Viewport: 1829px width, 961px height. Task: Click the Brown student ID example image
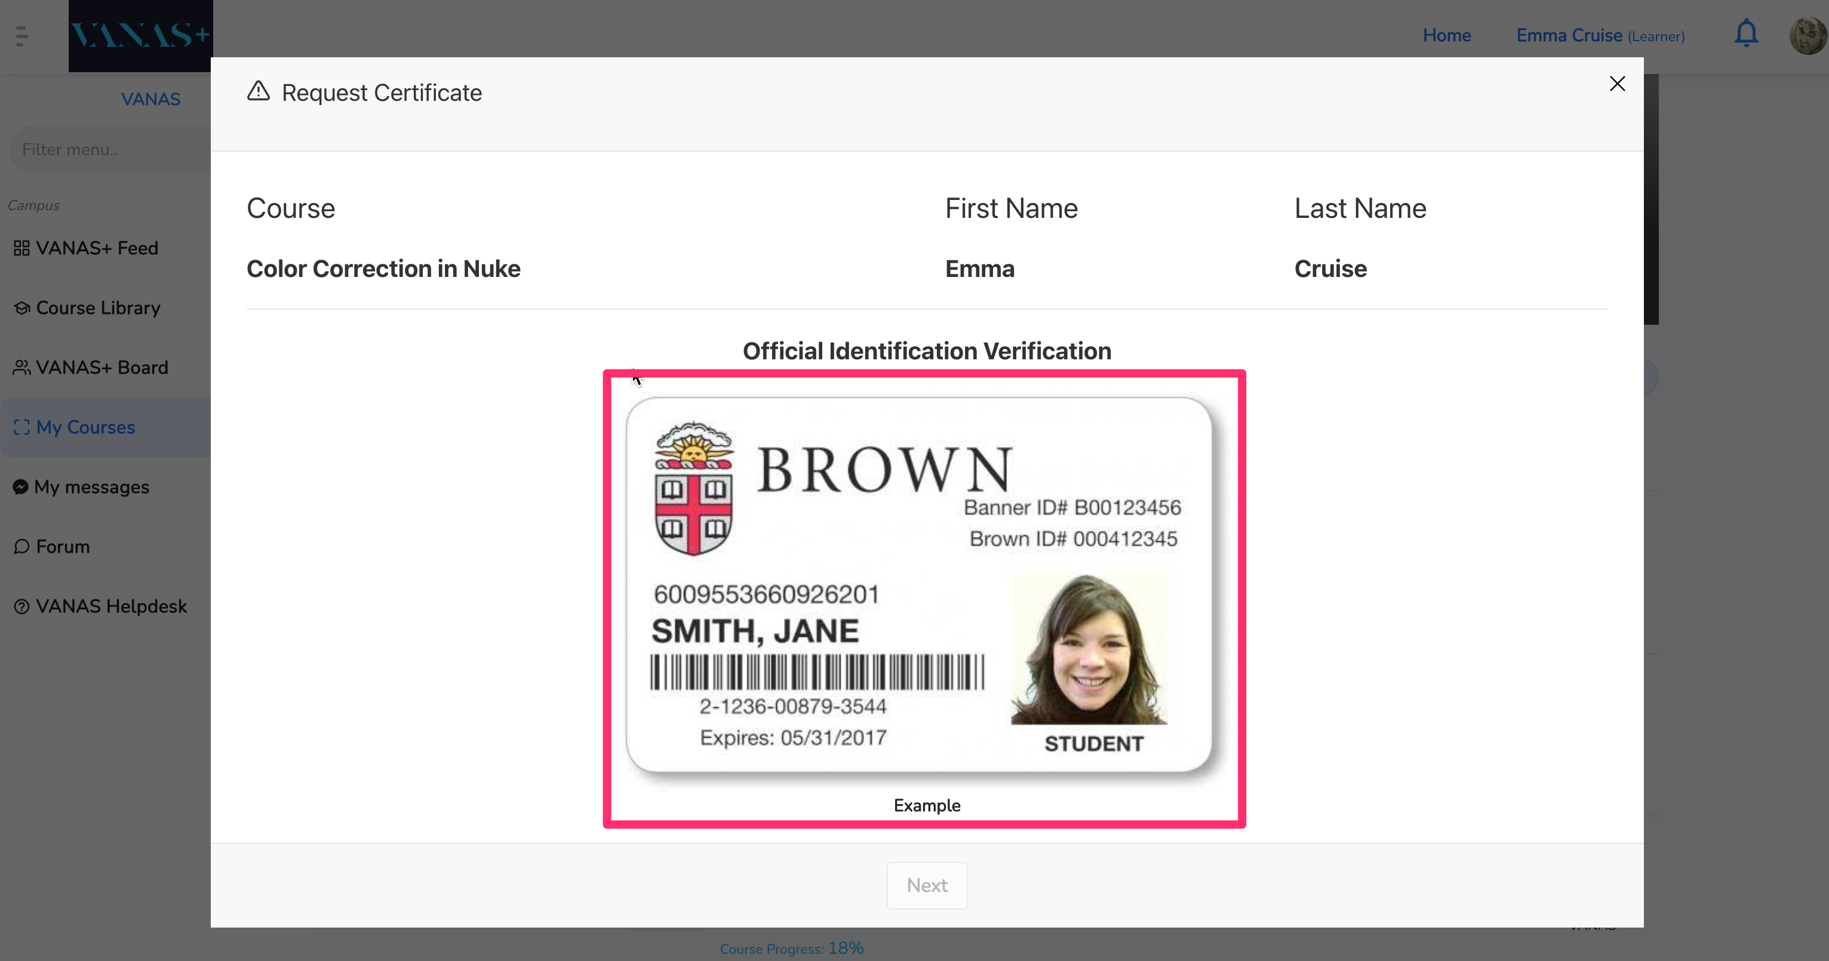(920, 586)
